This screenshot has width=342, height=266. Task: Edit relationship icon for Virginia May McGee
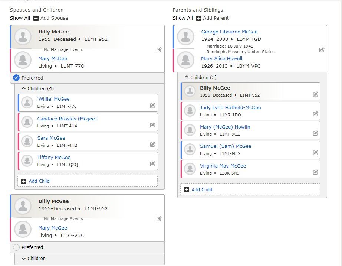(x=315, y=172)
